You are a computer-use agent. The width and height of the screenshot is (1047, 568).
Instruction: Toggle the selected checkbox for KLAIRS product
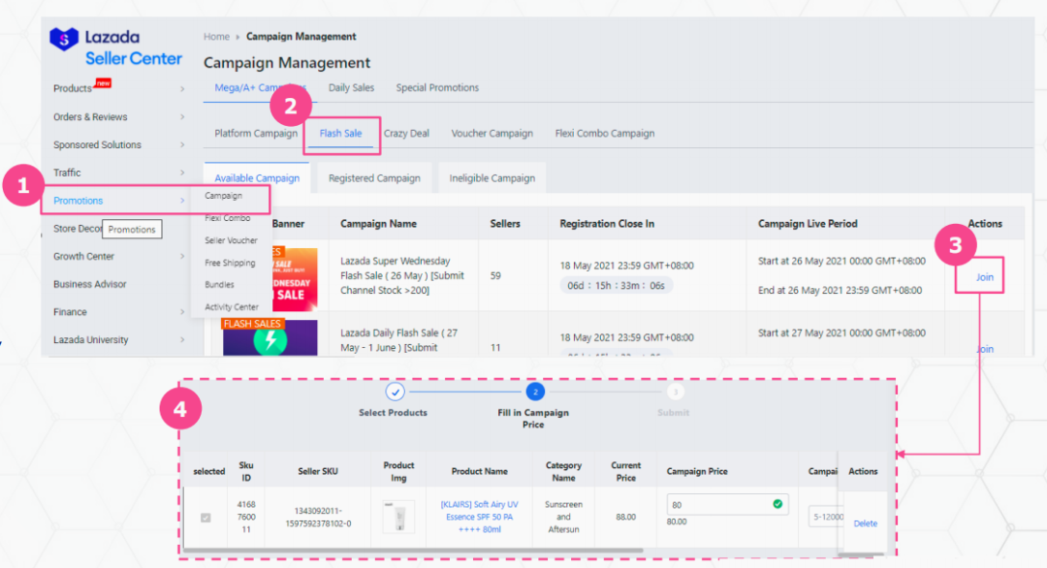[206, 518]
